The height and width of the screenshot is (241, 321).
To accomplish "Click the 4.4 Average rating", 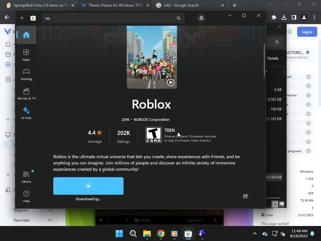I will 95,136.
